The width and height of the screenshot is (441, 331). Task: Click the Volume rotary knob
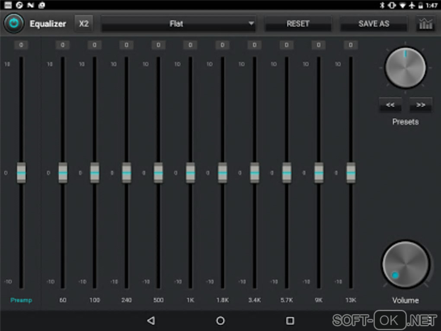pyautogui.click(x=405, y=264)
